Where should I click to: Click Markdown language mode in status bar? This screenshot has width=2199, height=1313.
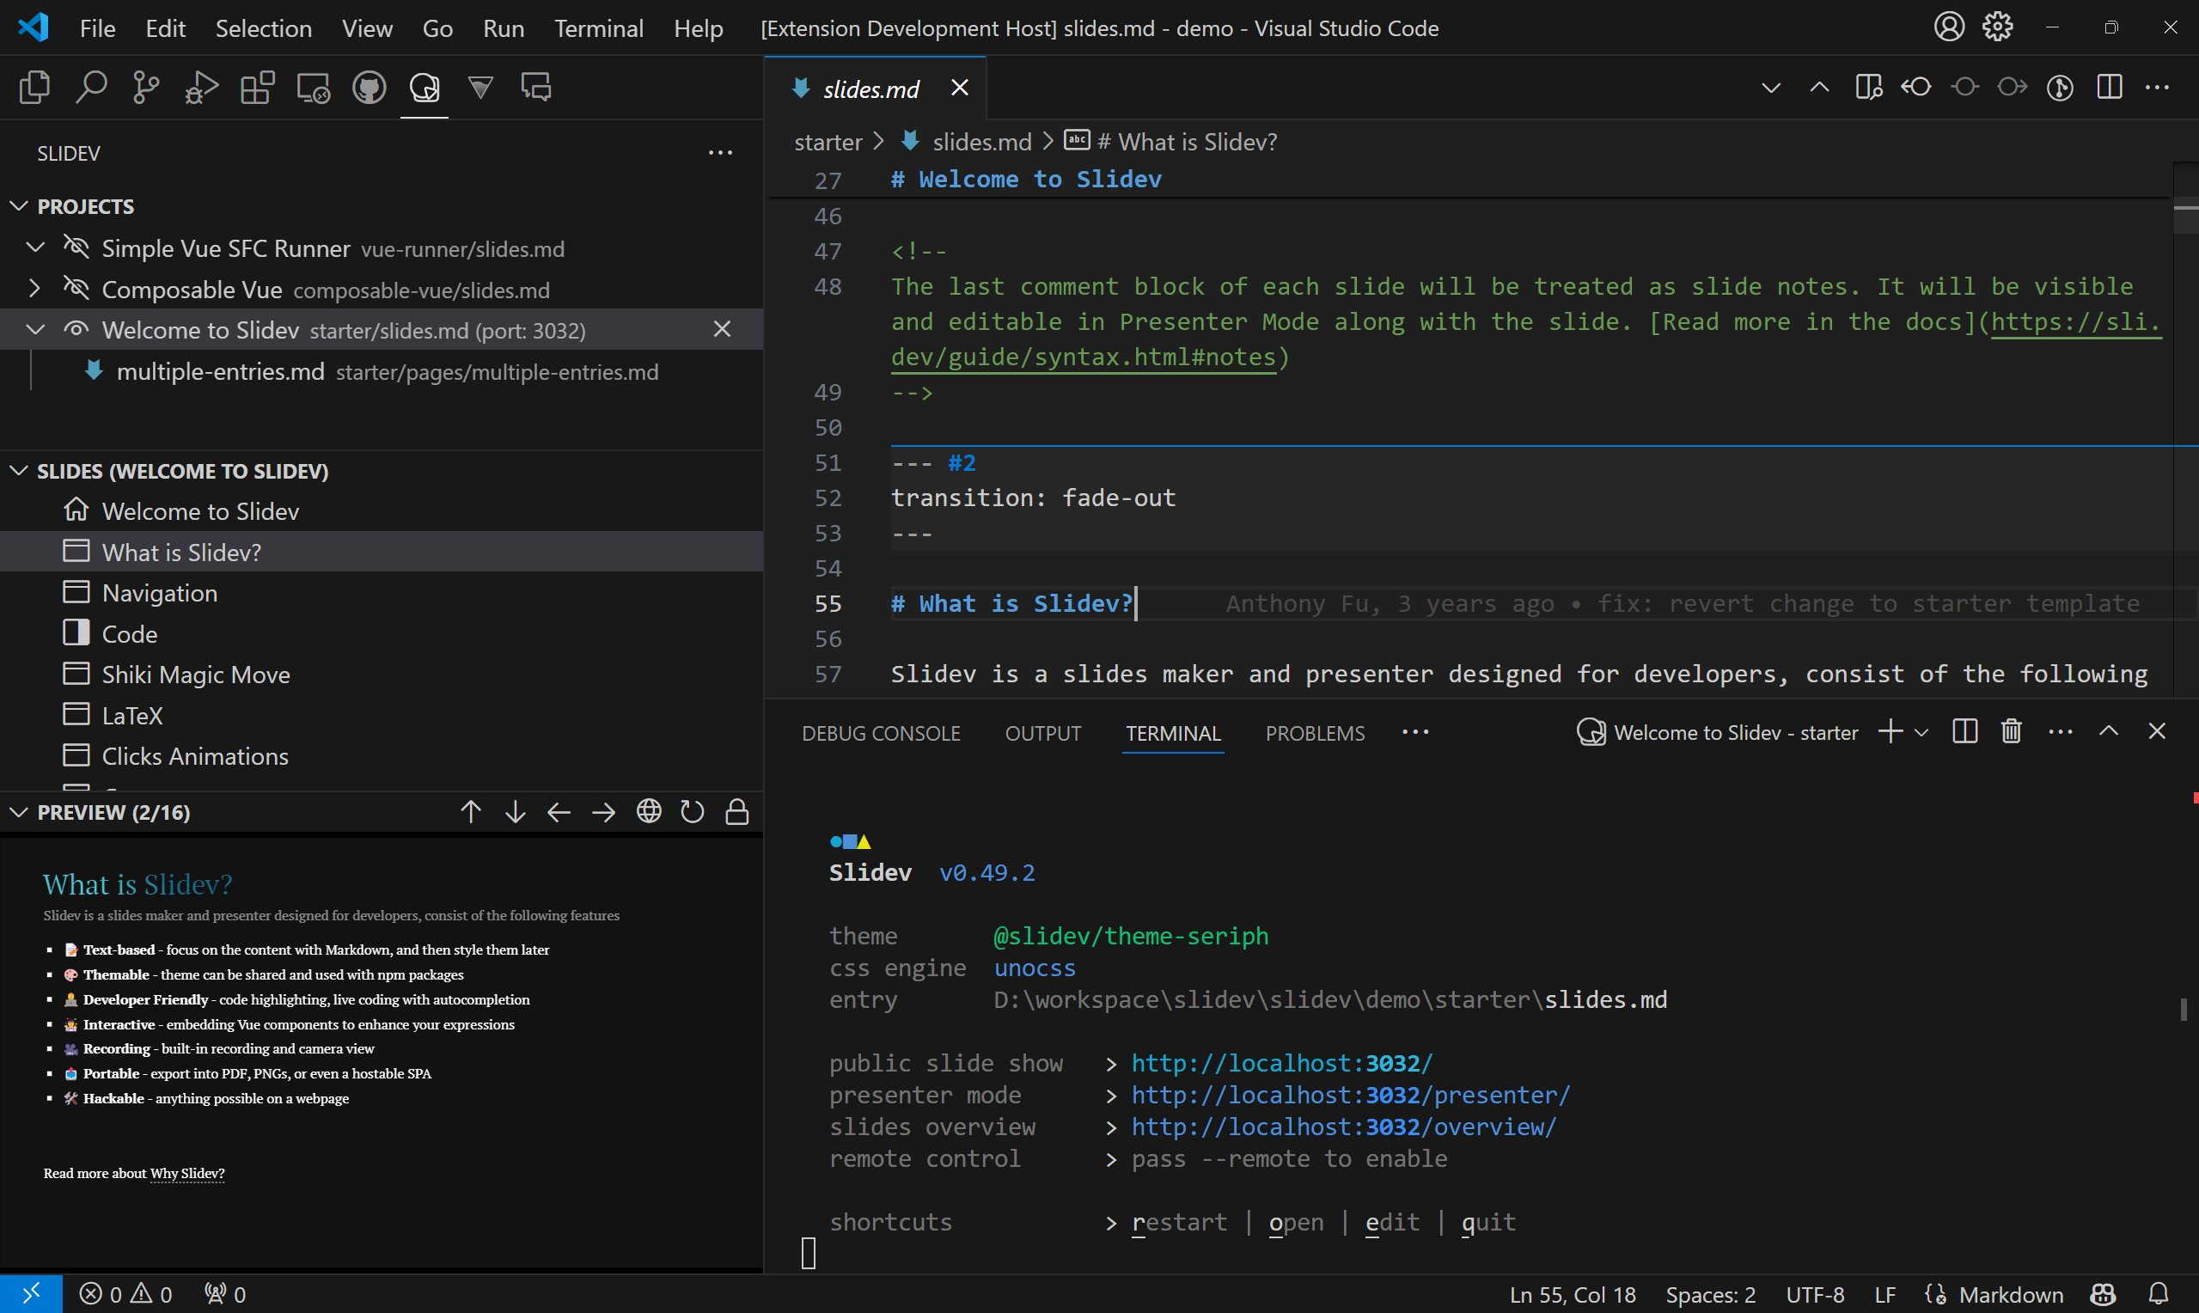click(2011, 1295)
